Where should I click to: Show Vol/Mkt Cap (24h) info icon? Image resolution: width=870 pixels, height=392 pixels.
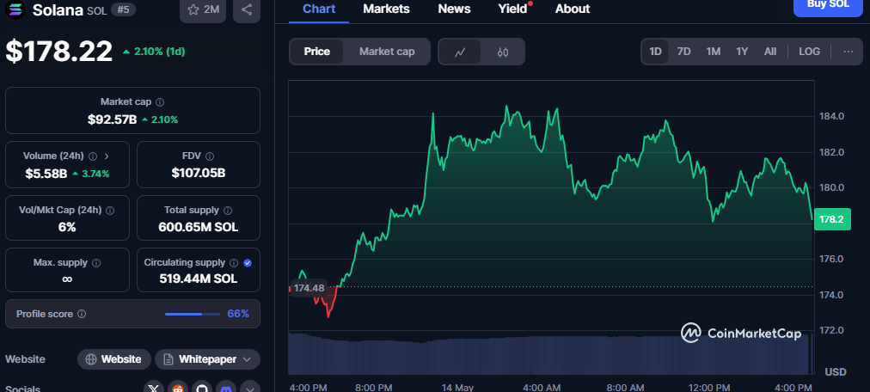(110, 211)
